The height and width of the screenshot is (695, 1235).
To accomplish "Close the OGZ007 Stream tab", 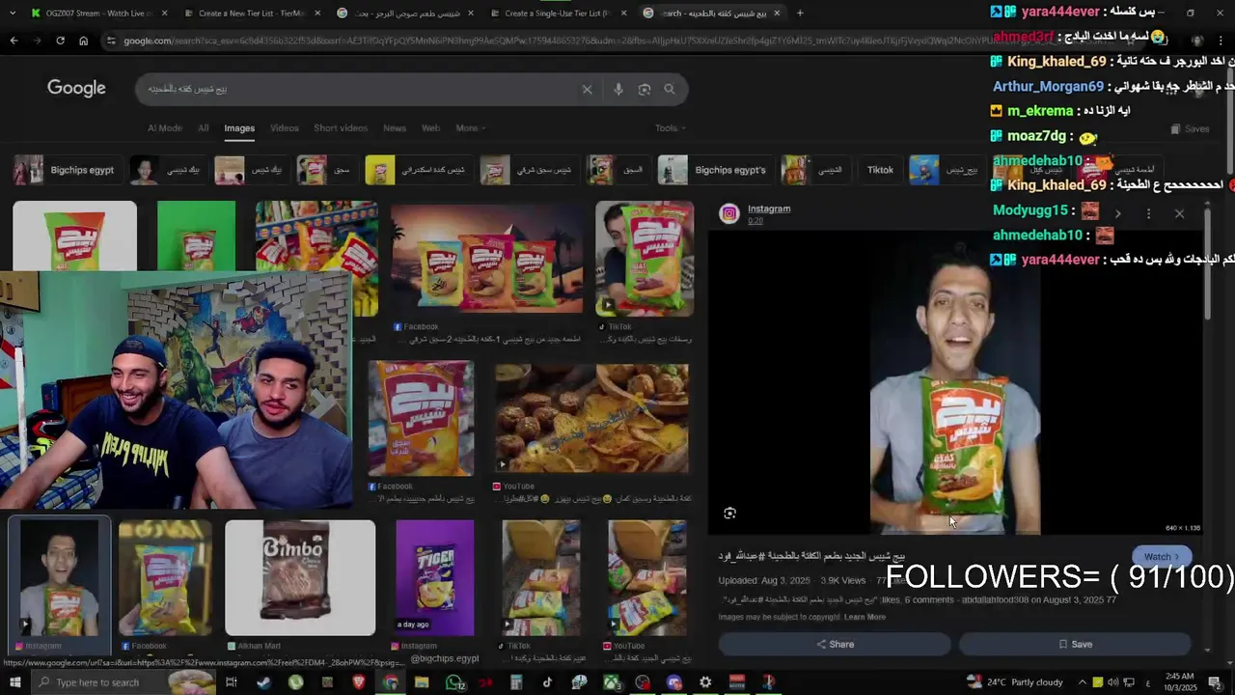I will coord(165,14).
